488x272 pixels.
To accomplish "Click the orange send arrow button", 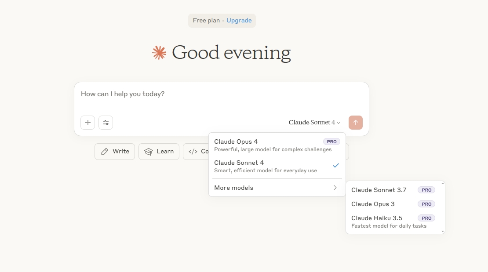I will click(x=355, y=123).
